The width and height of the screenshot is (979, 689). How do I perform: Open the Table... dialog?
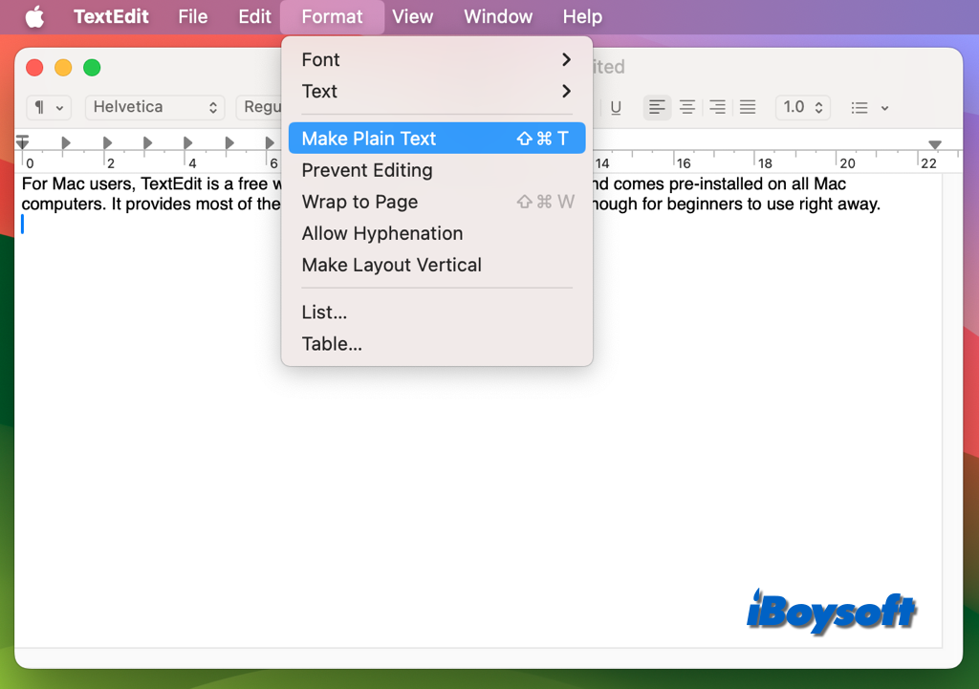pyautogui.click(x=332, y=344)
